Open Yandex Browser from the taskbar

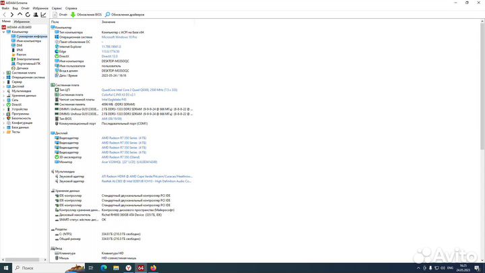click(129, 268)
